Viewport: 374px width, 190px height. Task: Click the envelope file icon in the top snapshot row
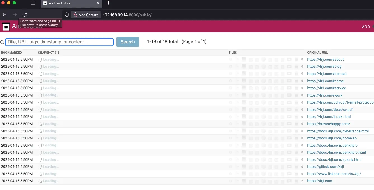(x=289, y=59)
